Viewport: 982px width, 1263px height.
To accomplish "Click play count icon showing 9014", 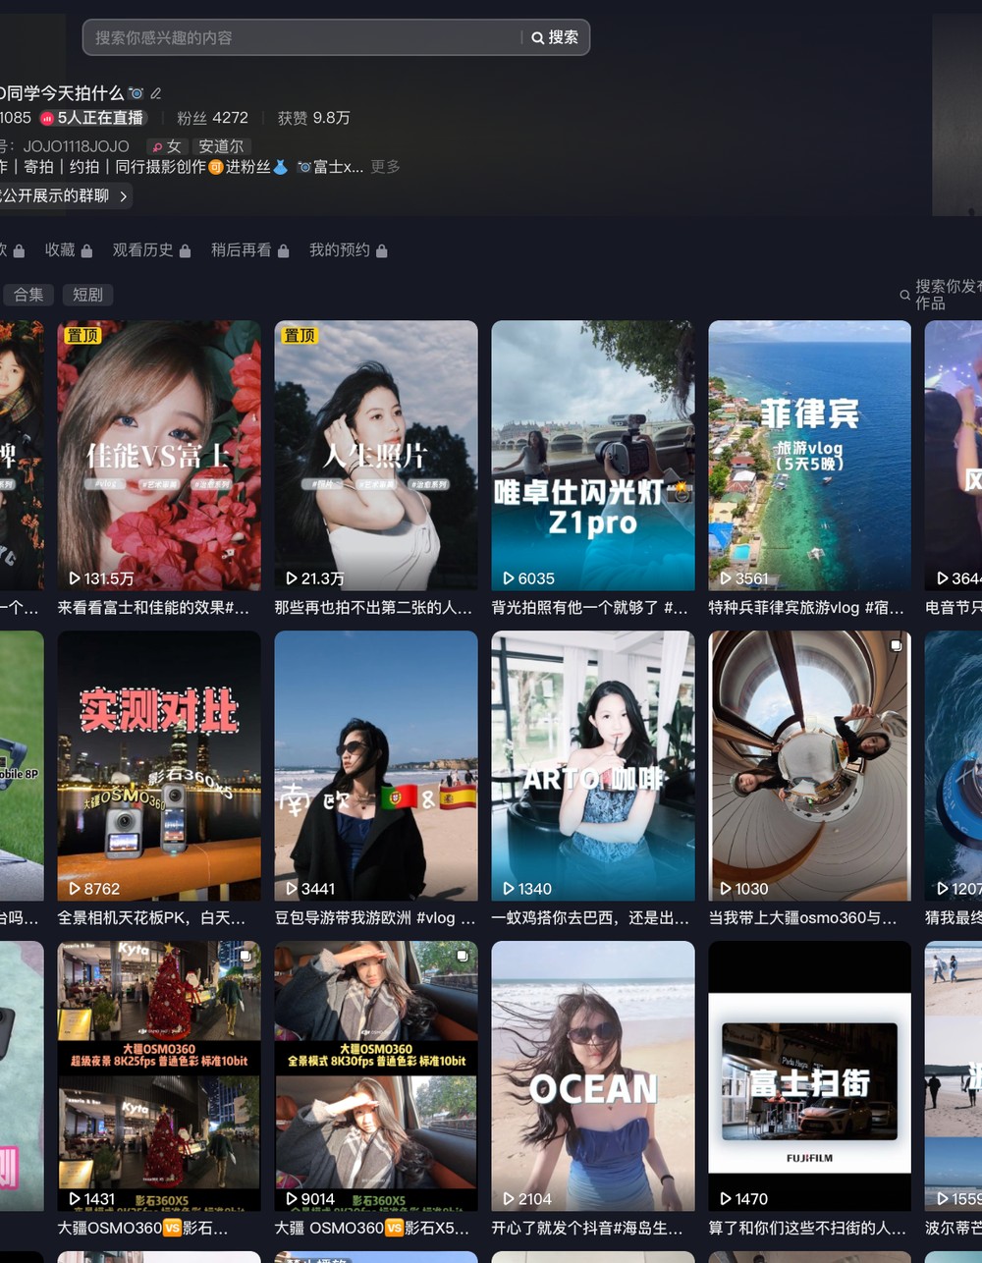I will tap(292, 1199).
